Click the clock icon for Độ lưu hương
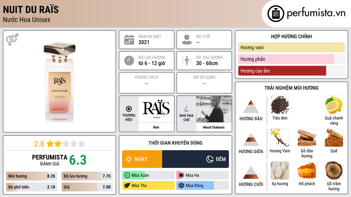The width and height of the screenshot is (351, 197). coord(129,61)
